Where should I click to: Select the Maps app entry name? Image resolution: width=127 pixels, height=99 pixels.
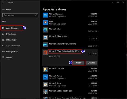coord(51,21)
